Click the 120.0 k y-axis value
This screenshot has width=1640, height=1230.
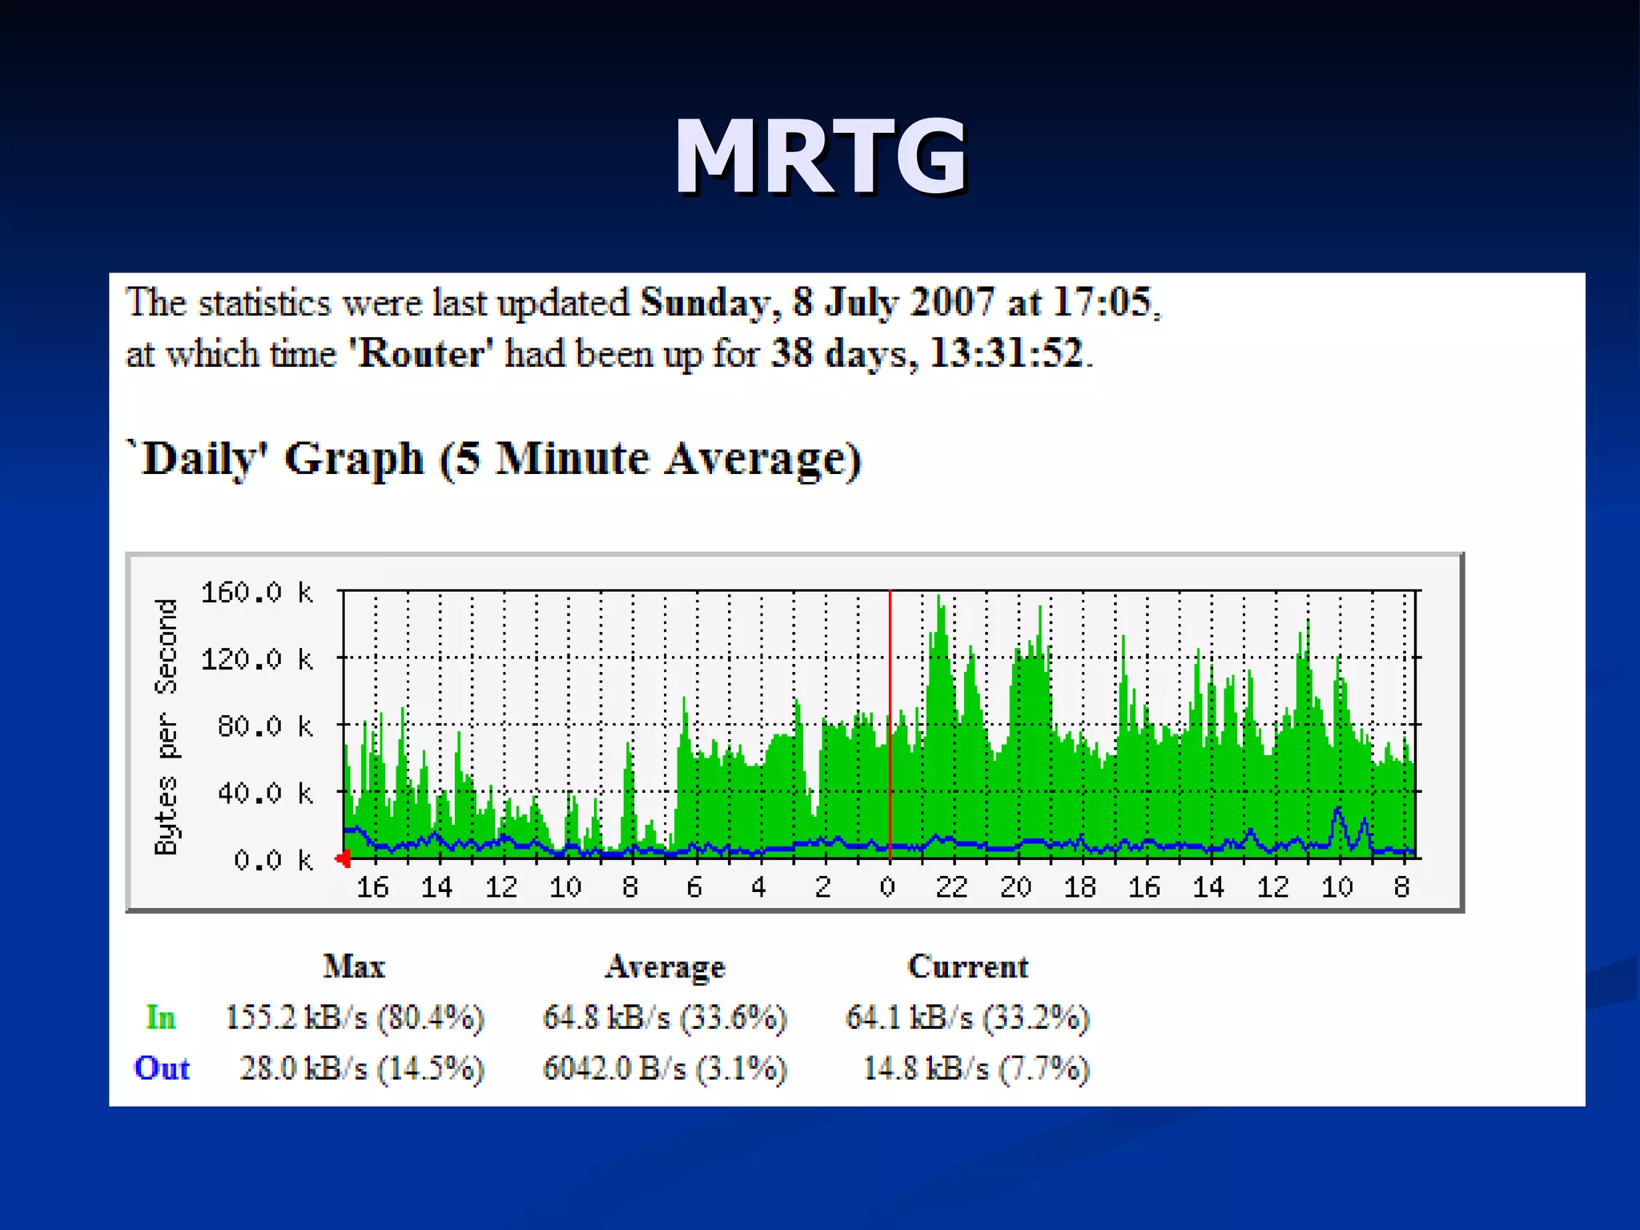(x=256, y=660)
